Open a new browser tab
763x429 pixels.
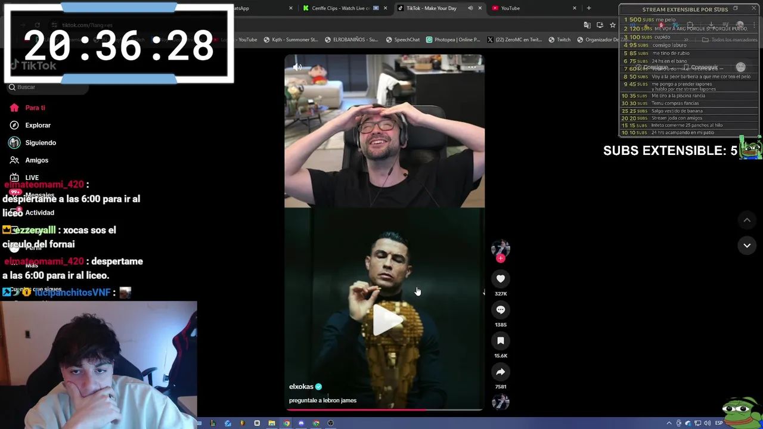[589, 8]
